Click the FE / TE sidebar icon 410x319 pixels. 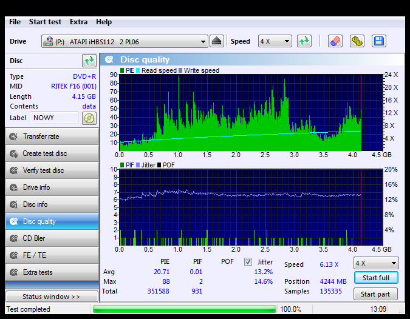pos(13,255)
